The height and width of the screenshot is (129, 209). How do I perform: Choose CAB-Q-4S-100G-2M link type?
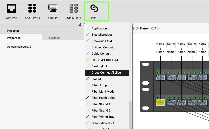click(x=105, y=60)
